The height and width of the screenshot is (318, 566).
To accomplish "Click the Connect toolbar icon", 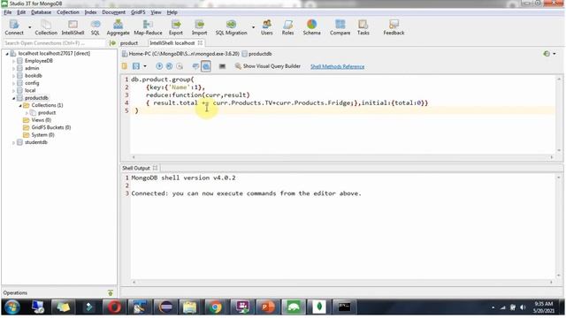I will tap(14, 27).
